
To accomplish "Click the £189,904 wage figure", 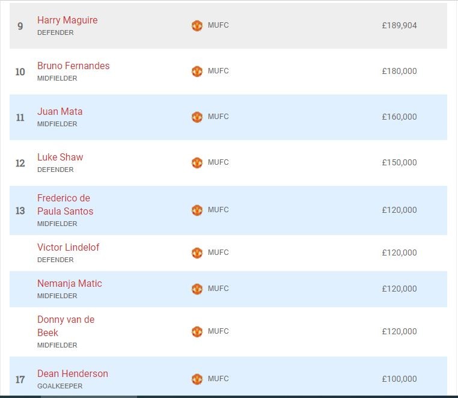I will [x=399, y=26].
